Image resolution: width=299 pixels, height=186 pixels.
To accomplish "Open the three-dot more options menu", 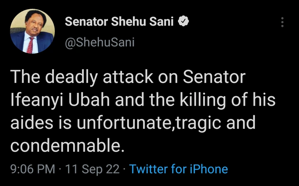I will tap(282, 22).
